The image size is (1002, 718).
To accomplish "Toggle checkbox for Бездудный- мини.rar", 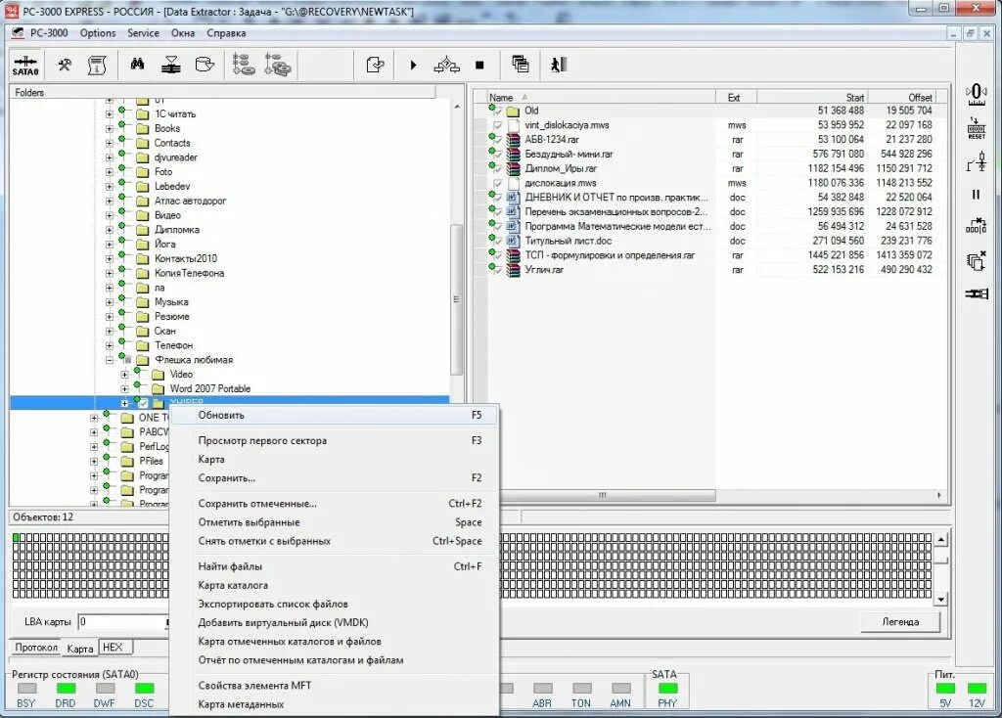I will [498, 156].
